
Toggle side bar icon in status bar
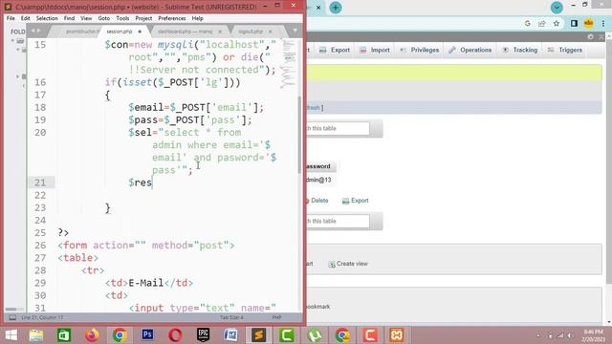12,317
